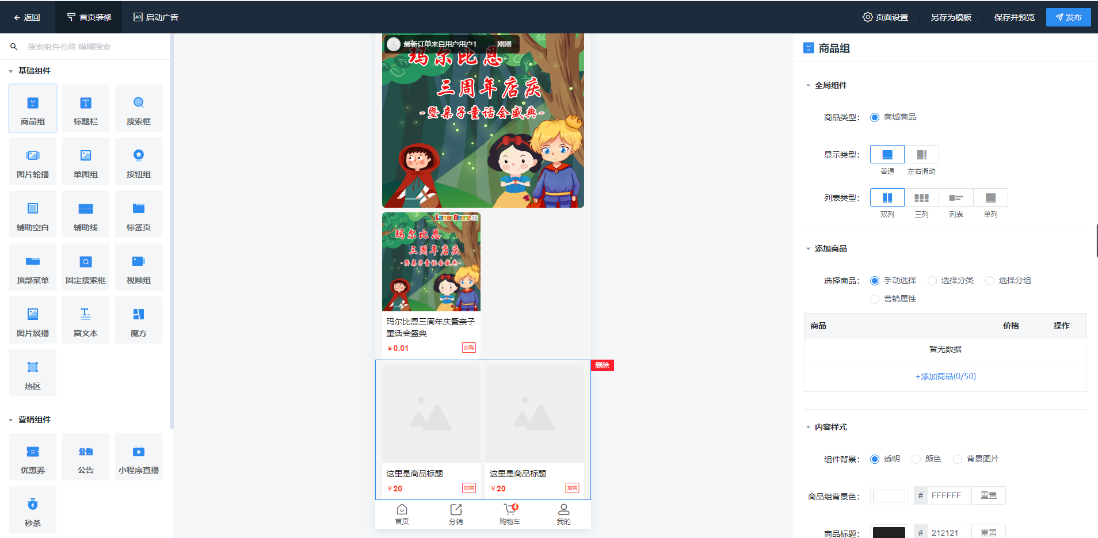Add the 小程序直播 live stream component
The width and height of the screenshot is (1098, 538).
click(139, 457)
